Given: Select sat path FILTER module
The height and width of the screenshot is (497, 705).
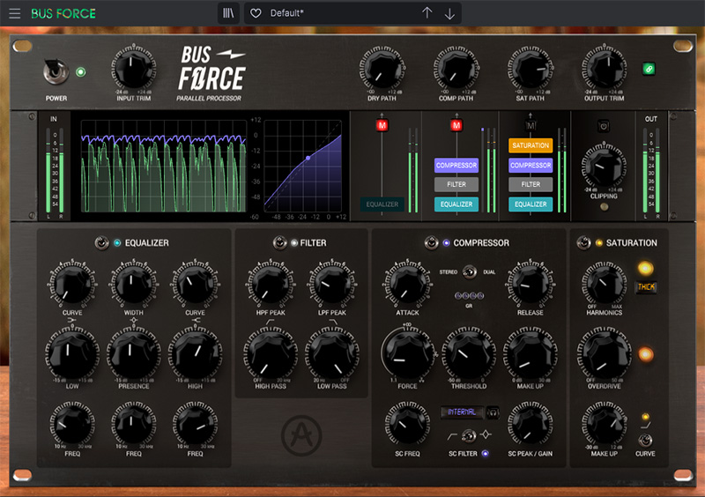Looking at the screenshot, I should click(x=531, y=184).
